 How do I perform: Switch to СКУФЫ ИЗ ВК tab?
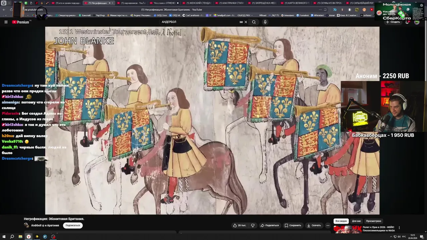pos(327,3)
